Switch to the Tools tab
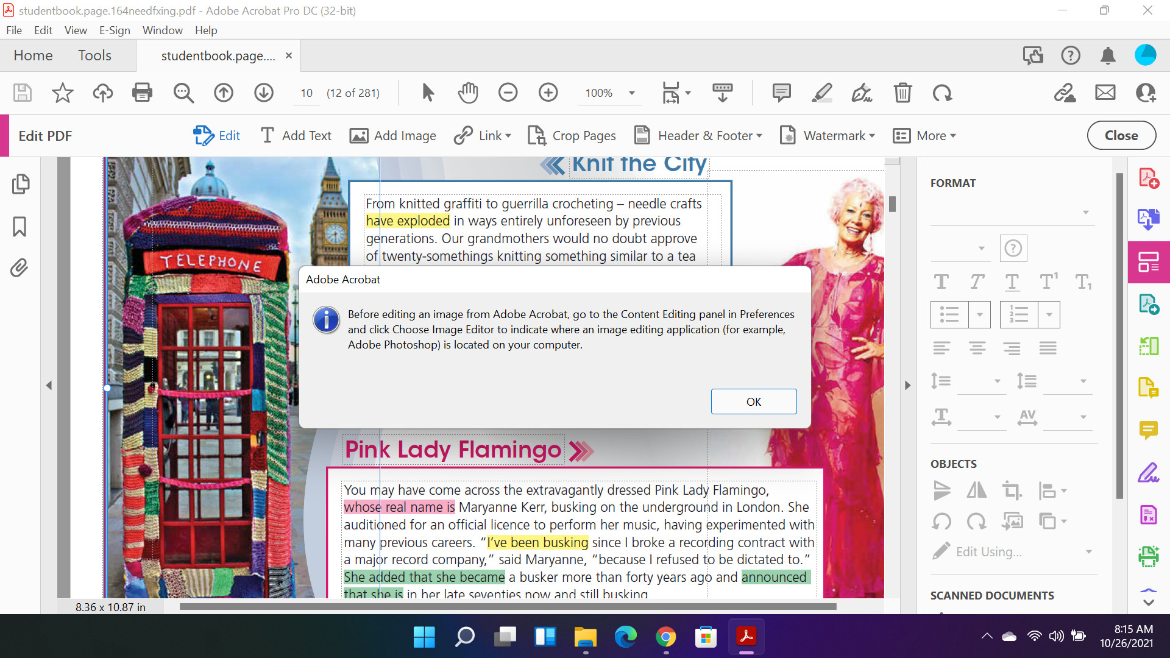This screenshot has width=1170, height=658. 94,55
